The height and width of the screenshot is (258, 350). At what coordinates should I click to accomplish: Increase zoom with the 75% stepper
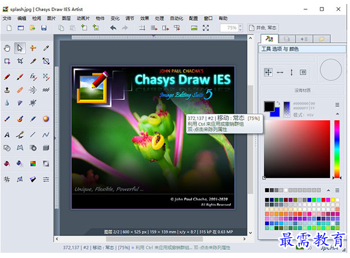coord(240,26)
